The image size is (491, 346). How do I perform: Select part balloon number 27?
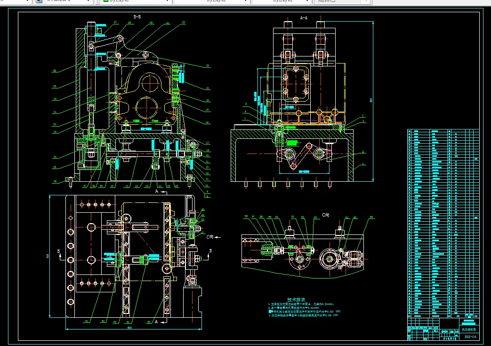coord(115,23)
